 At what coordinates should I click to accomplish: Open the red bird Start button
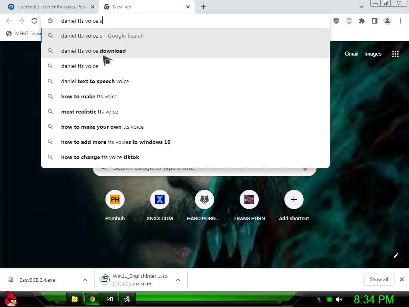pyautogui.click(x=11, y=299)
